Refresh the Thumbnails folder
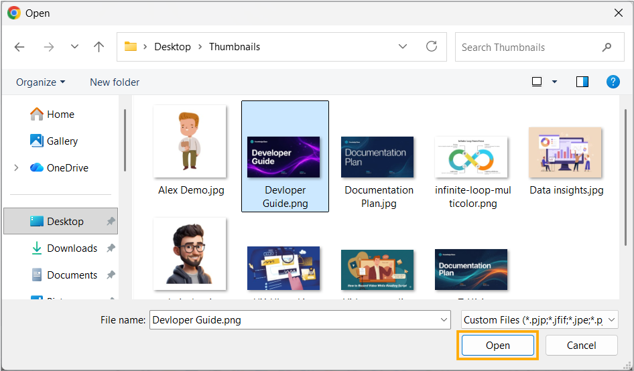634x371 pixels. click(432, 46)
